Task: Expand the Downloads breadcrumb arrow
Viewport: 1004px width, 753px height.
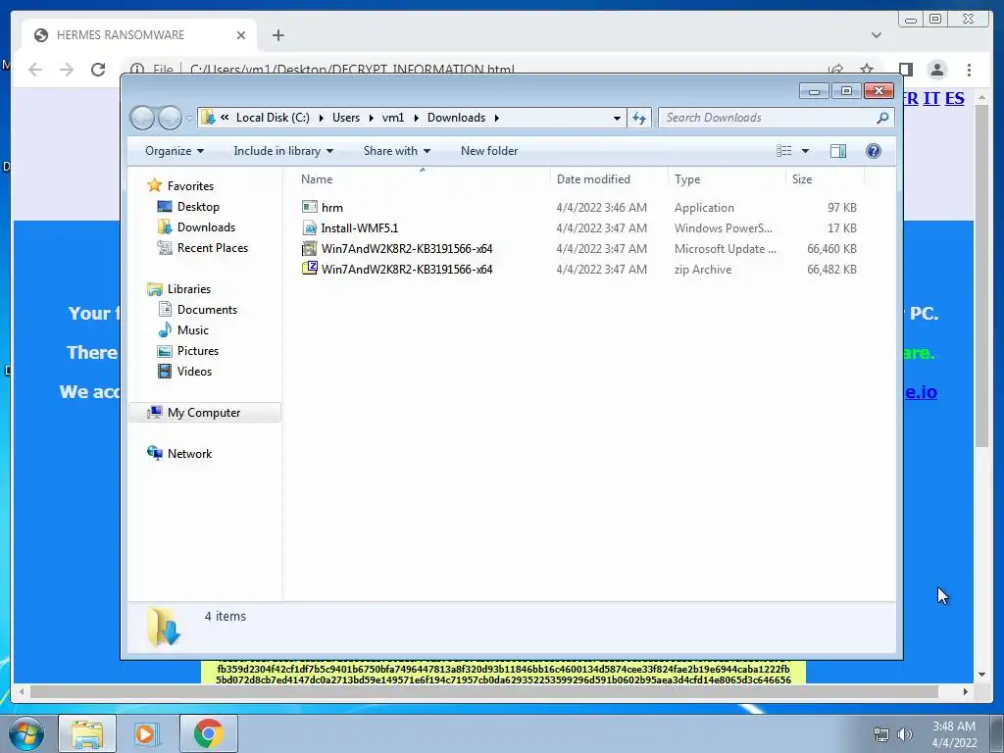Action: click(497, 118)
